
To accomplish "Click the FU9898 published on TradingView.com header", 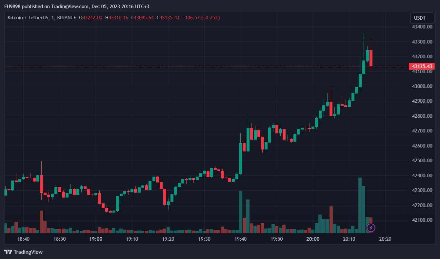I will pos(76,7).
